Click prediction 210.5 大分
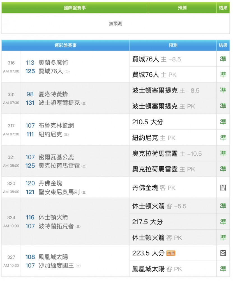 [148, 122]
